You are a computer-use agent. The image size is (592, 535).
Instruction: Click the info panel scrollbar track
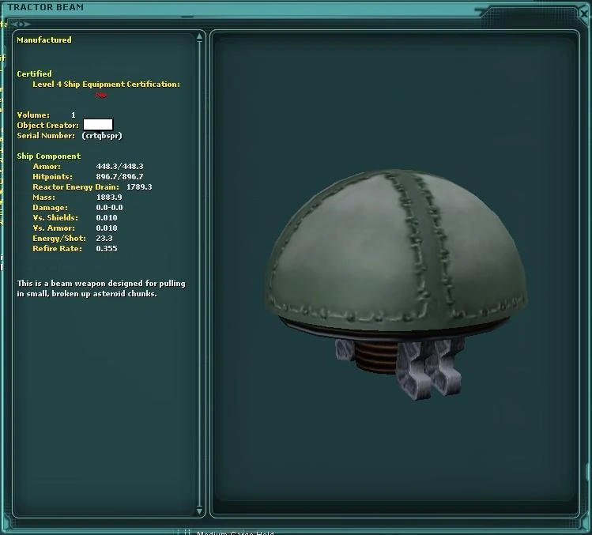pyautogui.click(x=199, y=273)
